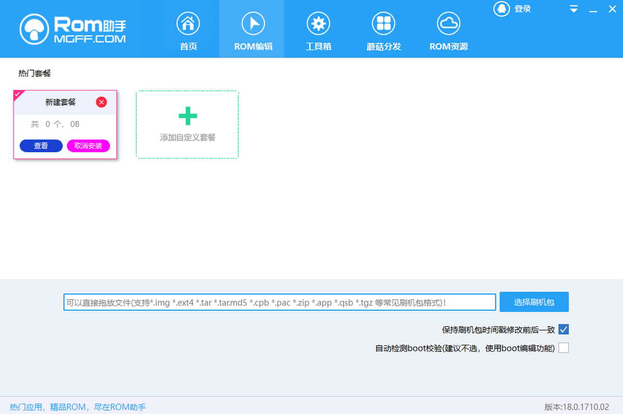Switch to the ROM编辑 tab label
The image size is (623, 414).
(x=253, y=46)
